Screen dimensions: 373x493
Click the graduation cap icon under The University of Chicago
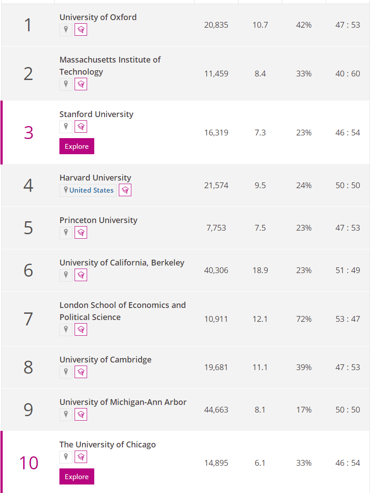coord(81,457)
